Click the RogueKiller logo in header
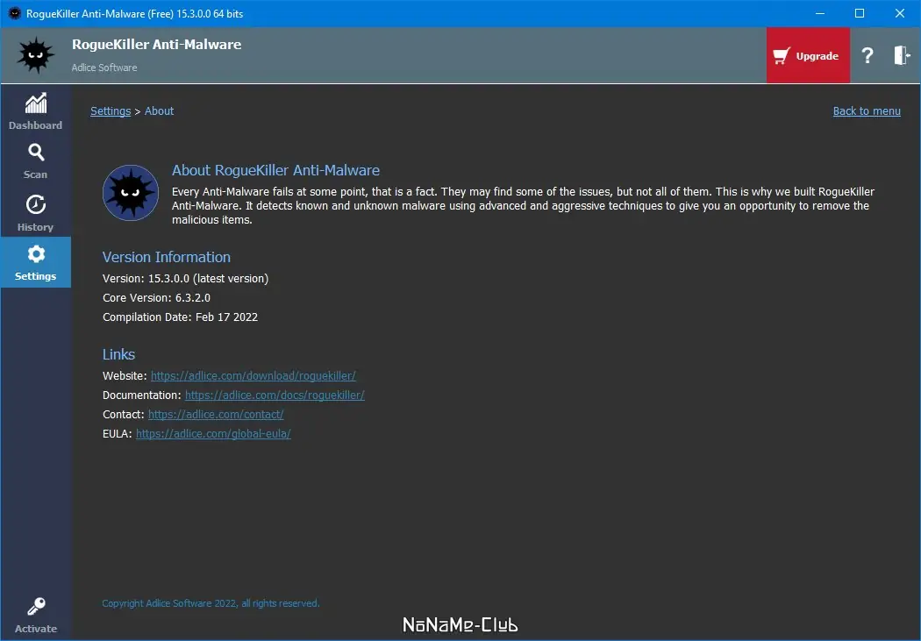This screenshot has width=921, height=641. (35, 55)
